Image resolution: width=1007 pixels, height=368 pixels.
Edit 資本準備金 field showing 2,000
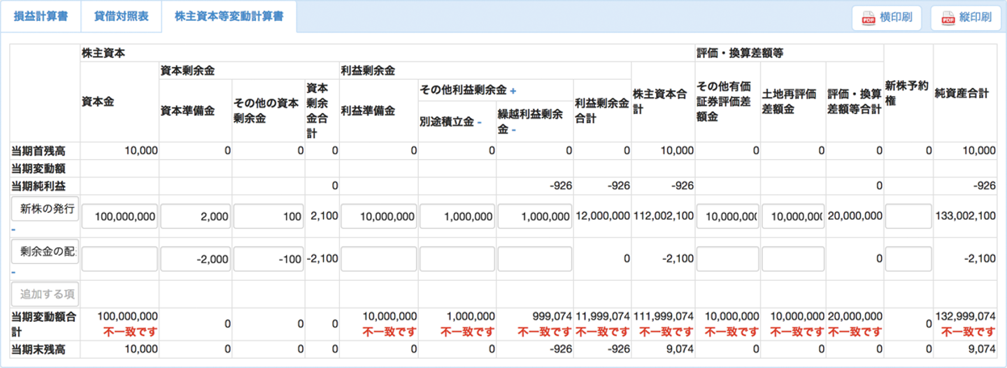click(196, 216)
